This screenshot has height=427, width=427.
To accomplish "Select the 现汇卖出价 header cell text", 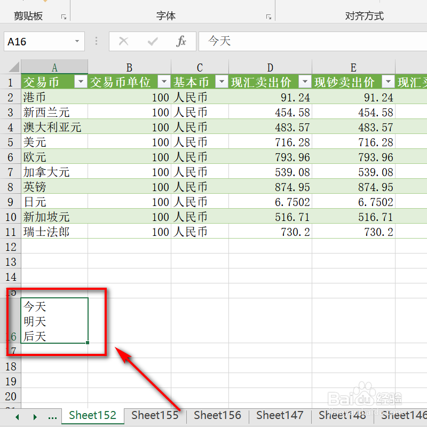I will click(261, 82).
